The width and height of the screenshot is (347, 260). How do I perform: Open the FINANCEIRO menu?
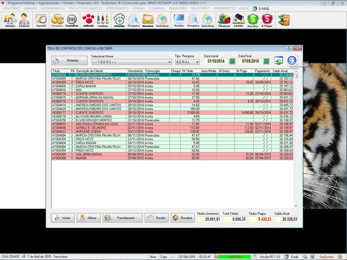(178, 8)
